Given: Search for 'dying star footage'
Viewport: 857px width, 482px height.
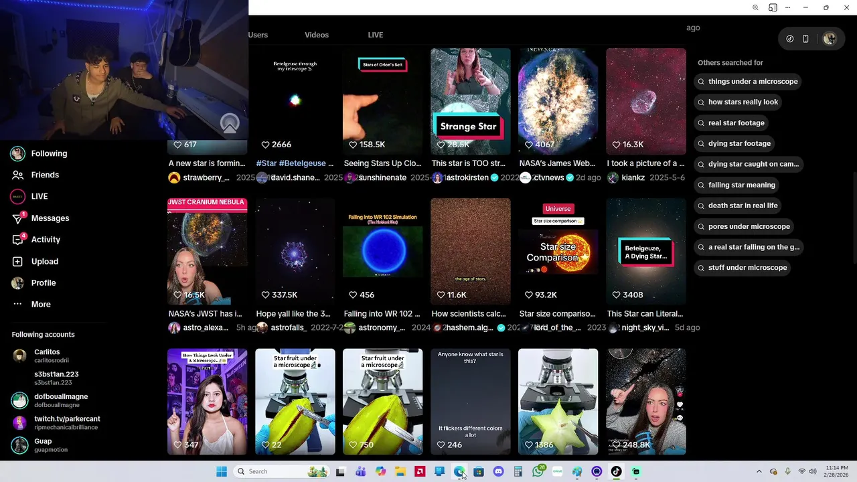Looking at the screenshot, I should (734, 144).
